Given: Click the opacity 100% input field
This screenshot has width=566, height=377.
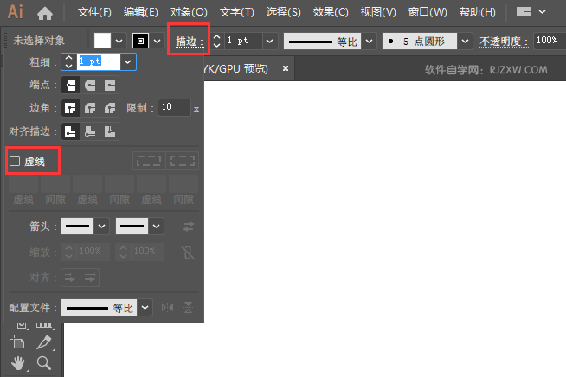Looking at the screenshot, I should click(550, 41).
